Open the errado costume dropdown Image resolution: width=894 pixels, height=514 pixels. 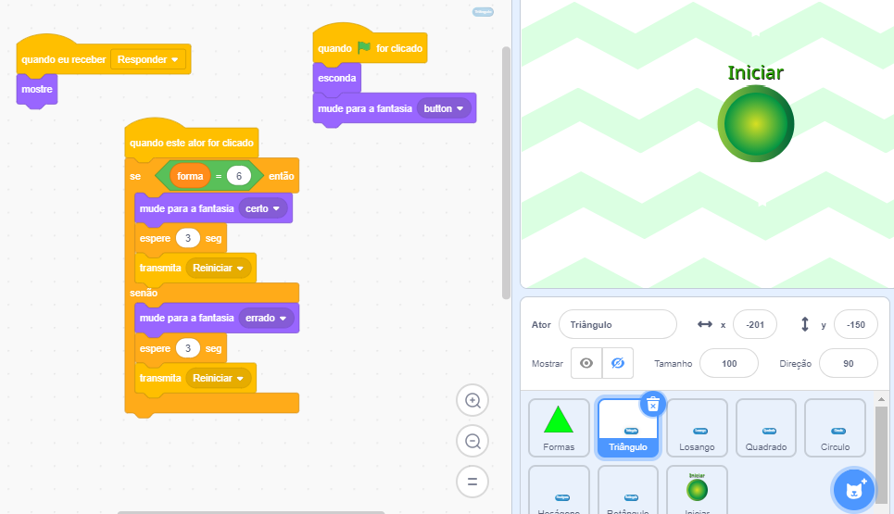tap(268, 318)
